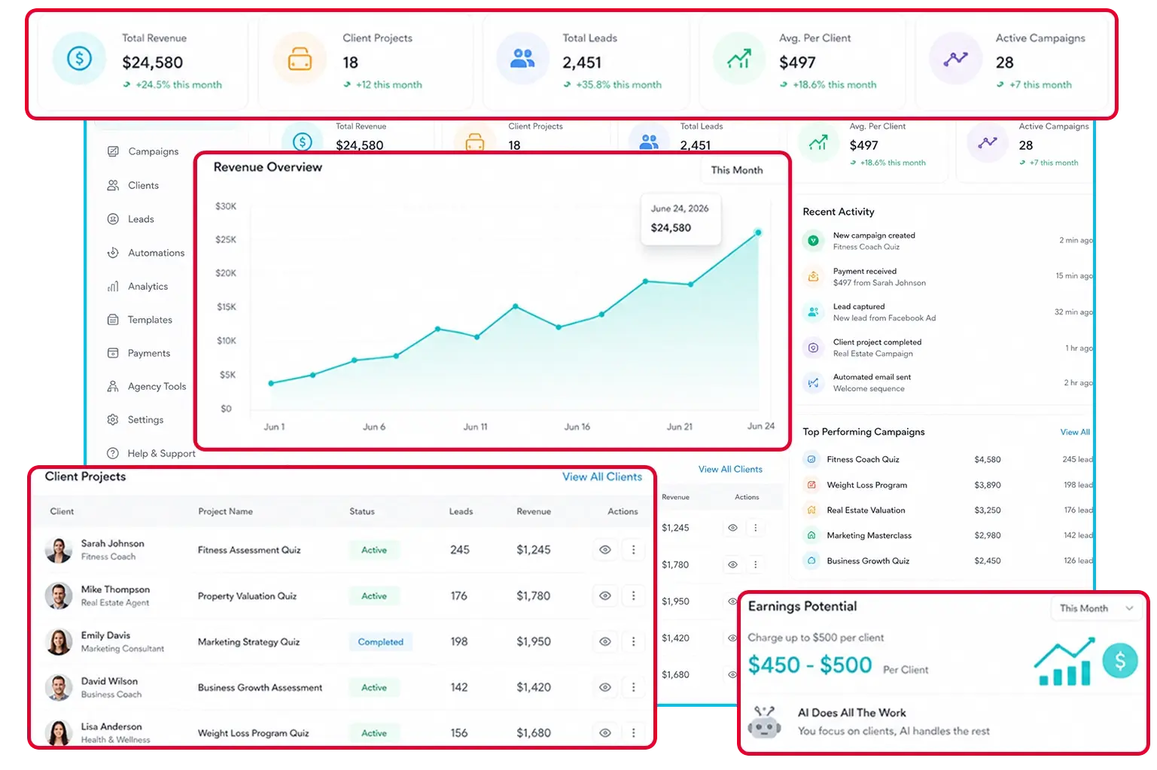This screenshot has width=1157, height=770.
Task: Click the Settings gear icon
Action: point(113,419)
